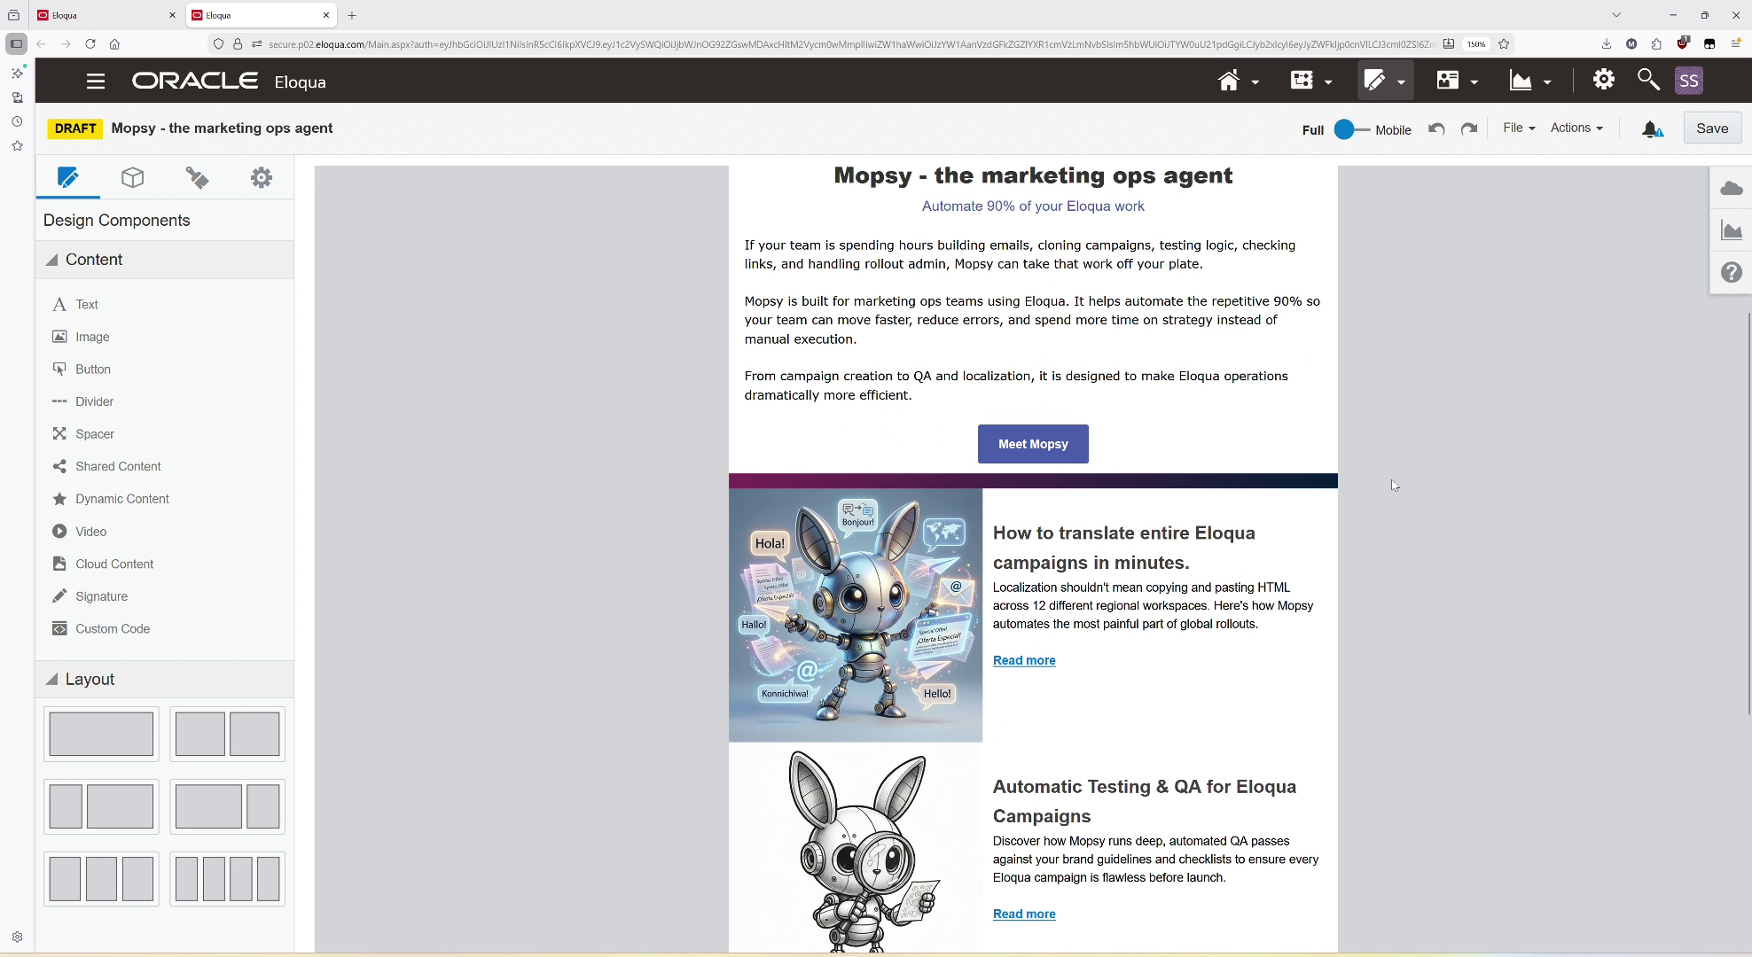Click the 'Automatic Testing & QA' heading
1752x957 pixels.
point(1145,801)
